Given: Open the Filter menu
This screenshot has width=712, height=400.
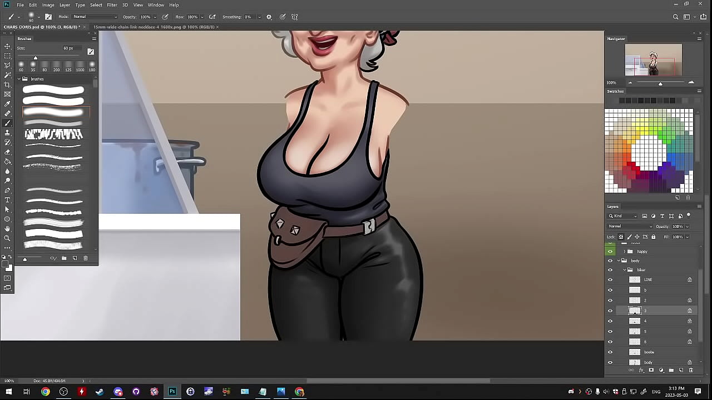Looking at the screenshot, I should click(112, 5).
